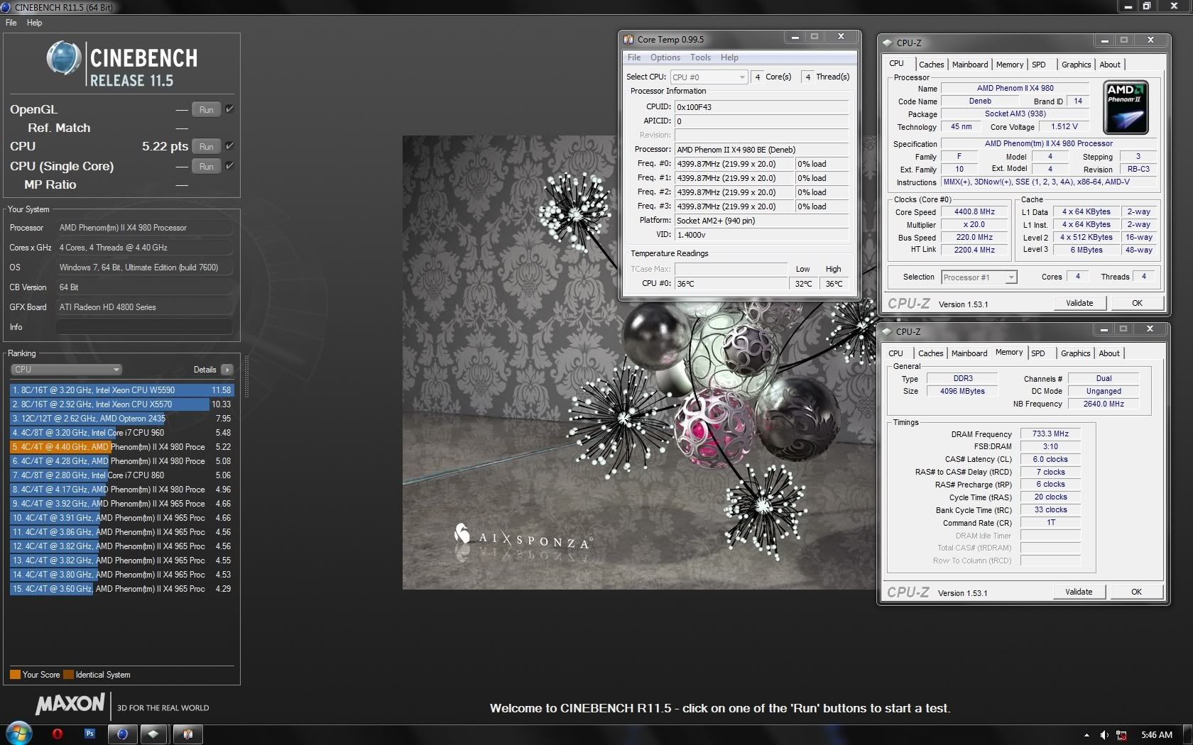Viewport: 1193px width, 745px height.
Task: Switch to Mainboard tab in upper CPU-Z
Action: point(970,65)
